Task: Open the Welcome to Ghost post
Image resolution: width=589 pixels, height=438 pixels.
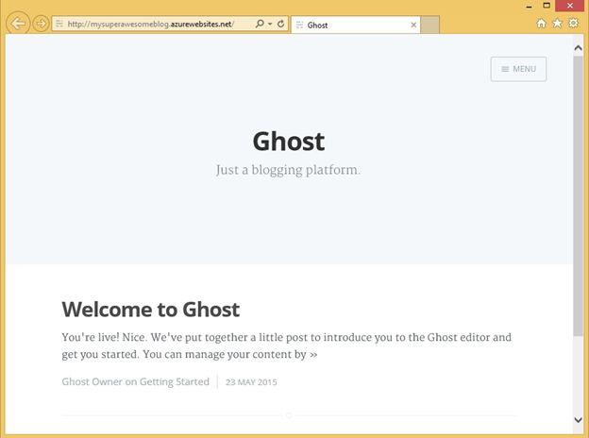Action: (x=151, y=310)
